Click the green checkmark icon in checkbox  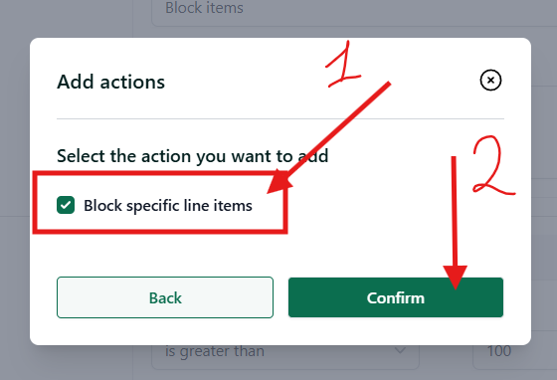pos(66,205)
